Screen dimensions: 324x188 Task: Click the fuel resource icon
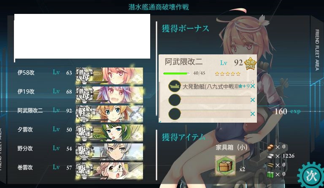point(270,175)
